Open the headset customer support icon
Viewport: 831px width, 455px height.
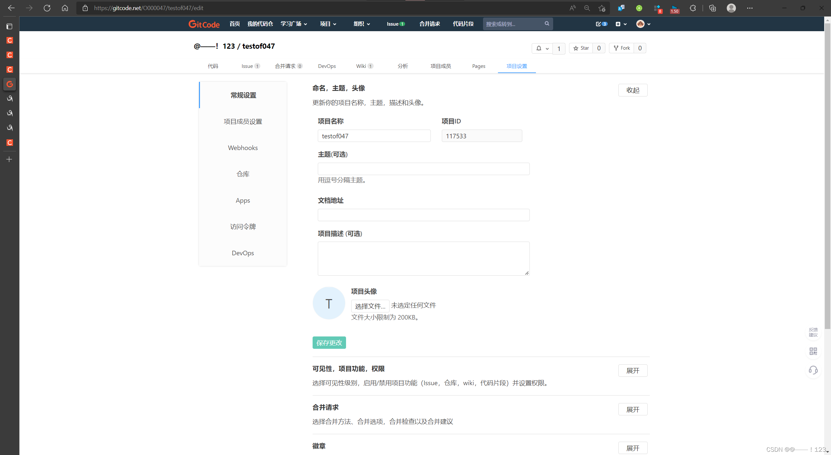[813, 370]
